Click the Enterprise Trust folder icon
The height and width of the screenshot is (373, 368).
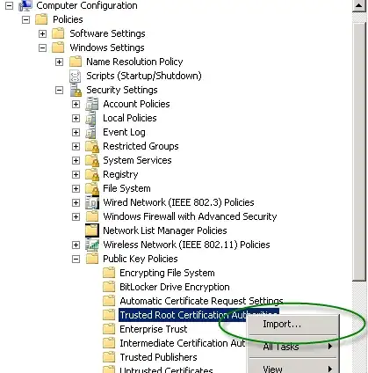[x=109, y=329]
